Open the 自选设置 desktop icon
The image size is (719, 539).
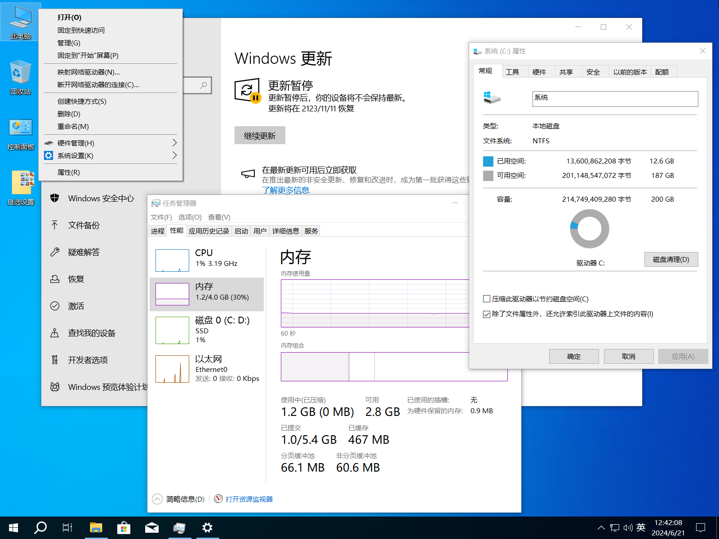21,188
